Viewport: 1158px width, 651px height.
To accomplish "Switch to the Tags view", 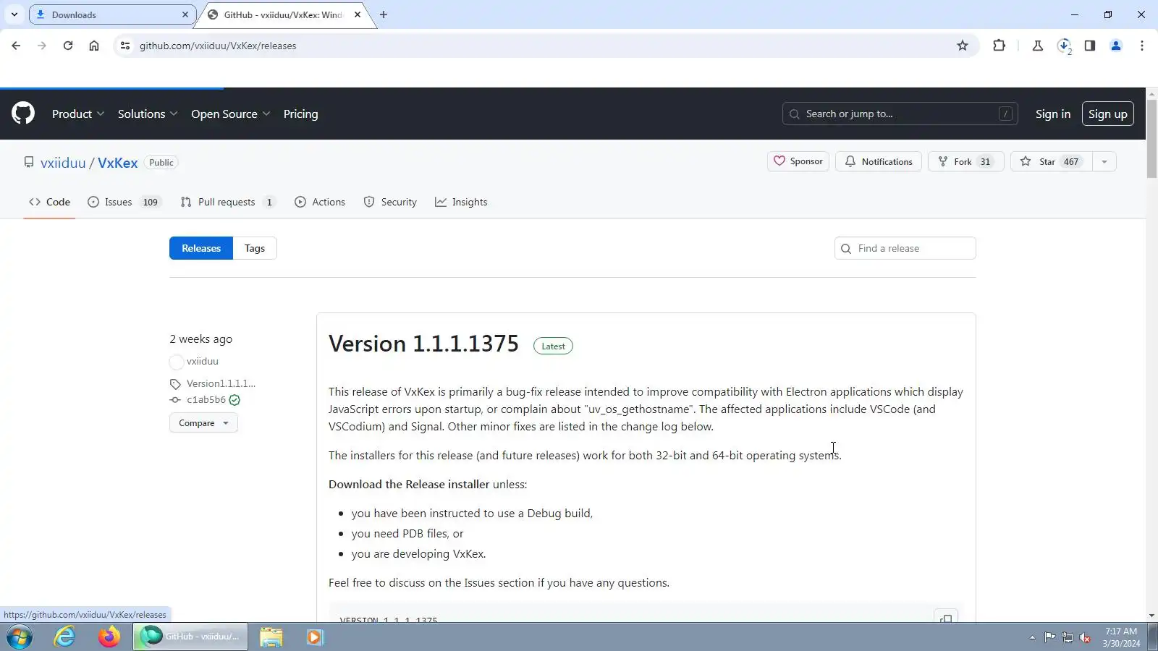I will (255, 248).
